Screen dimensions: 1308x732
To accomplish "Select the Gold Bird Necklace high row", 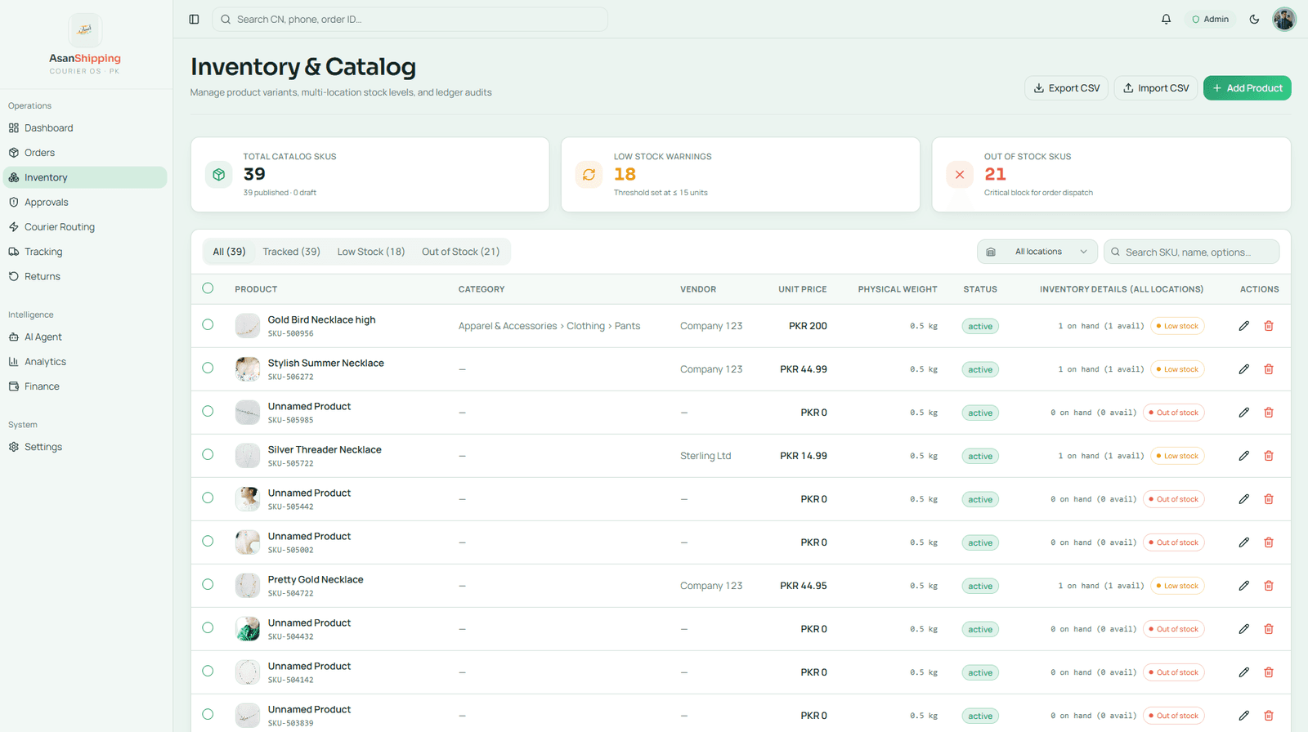I will pyautogui.click(x=208, y=324).
